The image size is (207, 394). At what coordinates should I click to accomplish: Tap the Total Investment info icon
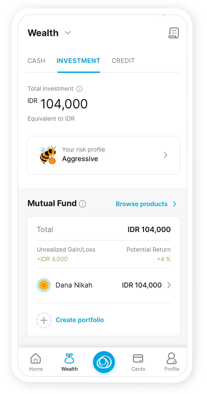pyautogui.click(x=79, y=89)
